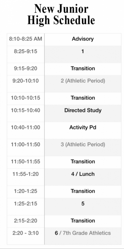Viewport: 124px width, 249px height.
Task: Select the 4 / Lunch cell
Action: pyautogui.click(x=83, y=174)
